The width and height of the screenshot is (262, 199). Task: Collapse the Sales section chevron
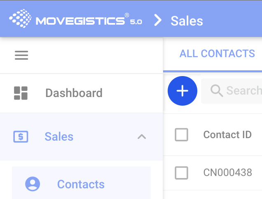(x=142, y=137)
